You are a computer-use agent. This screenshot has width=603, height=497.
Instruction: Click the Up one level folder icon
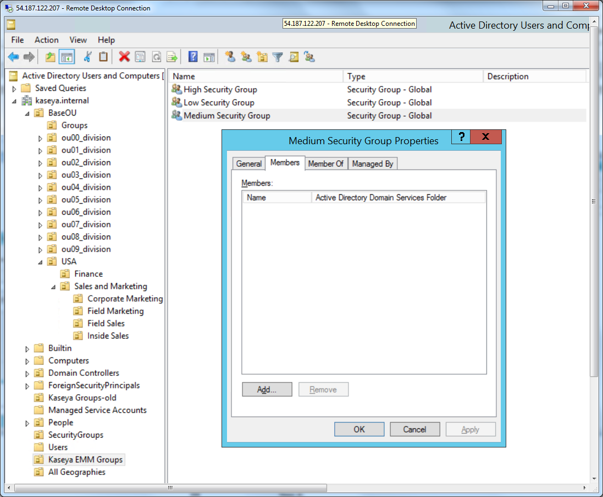coord(51,57)
